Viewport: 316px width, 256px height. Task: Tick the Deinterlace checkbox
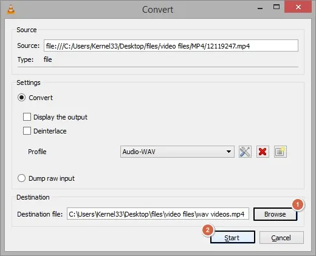[x=27, y=131]
